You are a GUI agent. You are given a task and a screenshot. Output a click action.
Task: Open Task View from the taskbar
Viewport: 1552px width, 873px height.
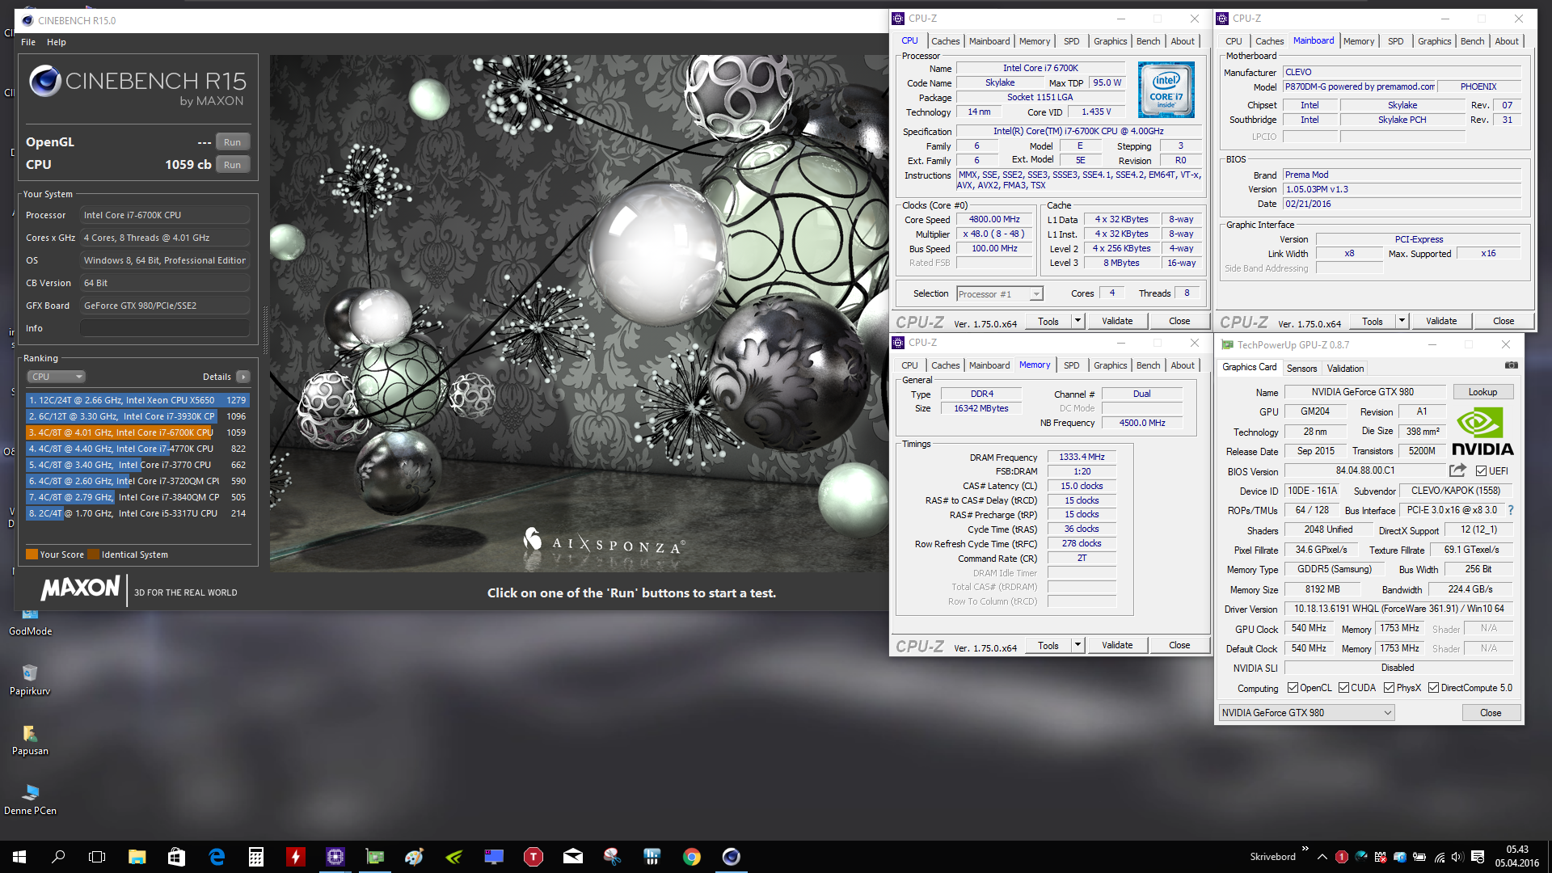(x=97, y=857)
